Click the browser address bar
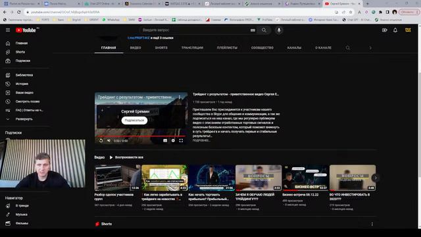This screenshot has width=421, height=237. click(x=180, y=12)
